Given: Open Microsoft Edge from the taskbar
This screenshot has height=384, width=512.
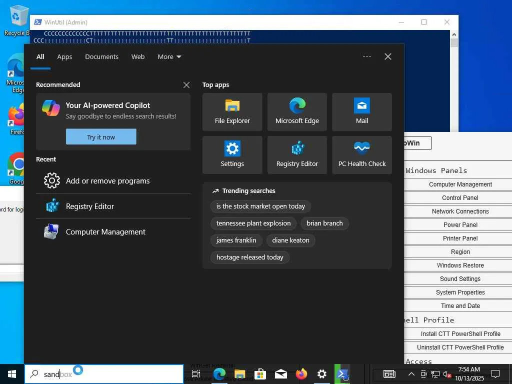Looking at the screenshot, I should [x=219, y=374].
